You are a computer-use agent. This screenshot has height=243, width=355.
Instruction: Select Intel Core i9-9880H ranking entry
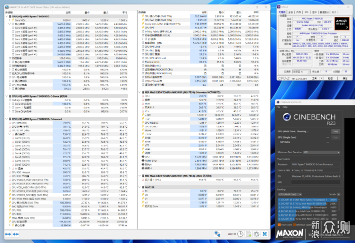tap(308, 211)
